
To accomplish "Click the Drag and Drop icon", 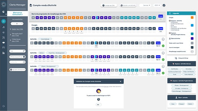I will tap(176, 58).
